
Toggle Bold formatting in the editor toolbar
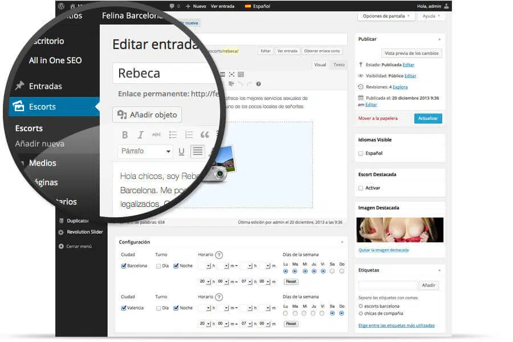coord(125,135)
